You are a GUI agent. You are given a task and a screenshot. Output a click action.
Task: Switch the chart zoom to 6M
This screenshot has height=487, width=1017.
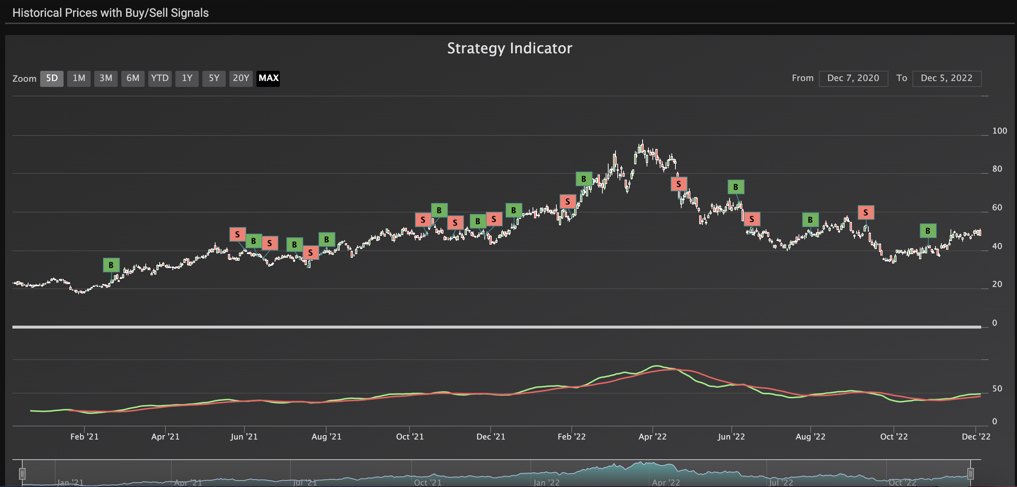133,78
